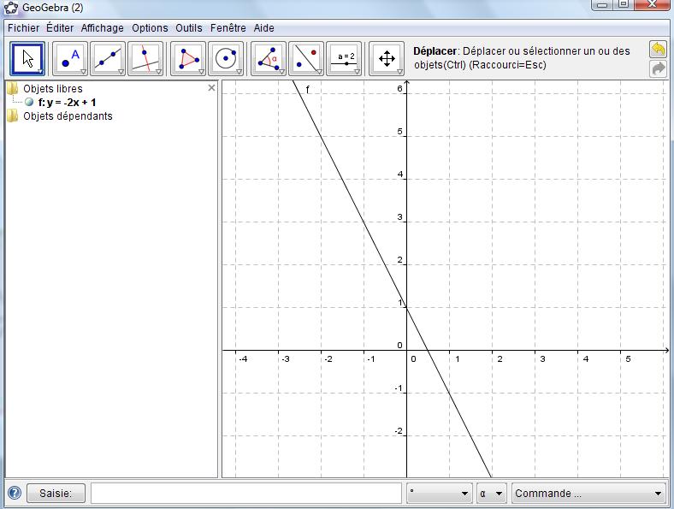This screenshot has height=509, width=674.
Task: Open the Éditer menu
Action: 60,28
